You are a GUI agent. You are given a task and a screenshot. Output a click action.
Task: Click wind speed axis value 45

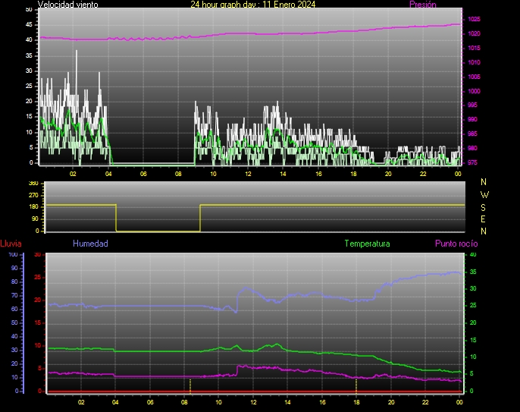click(x=29, y=24)
